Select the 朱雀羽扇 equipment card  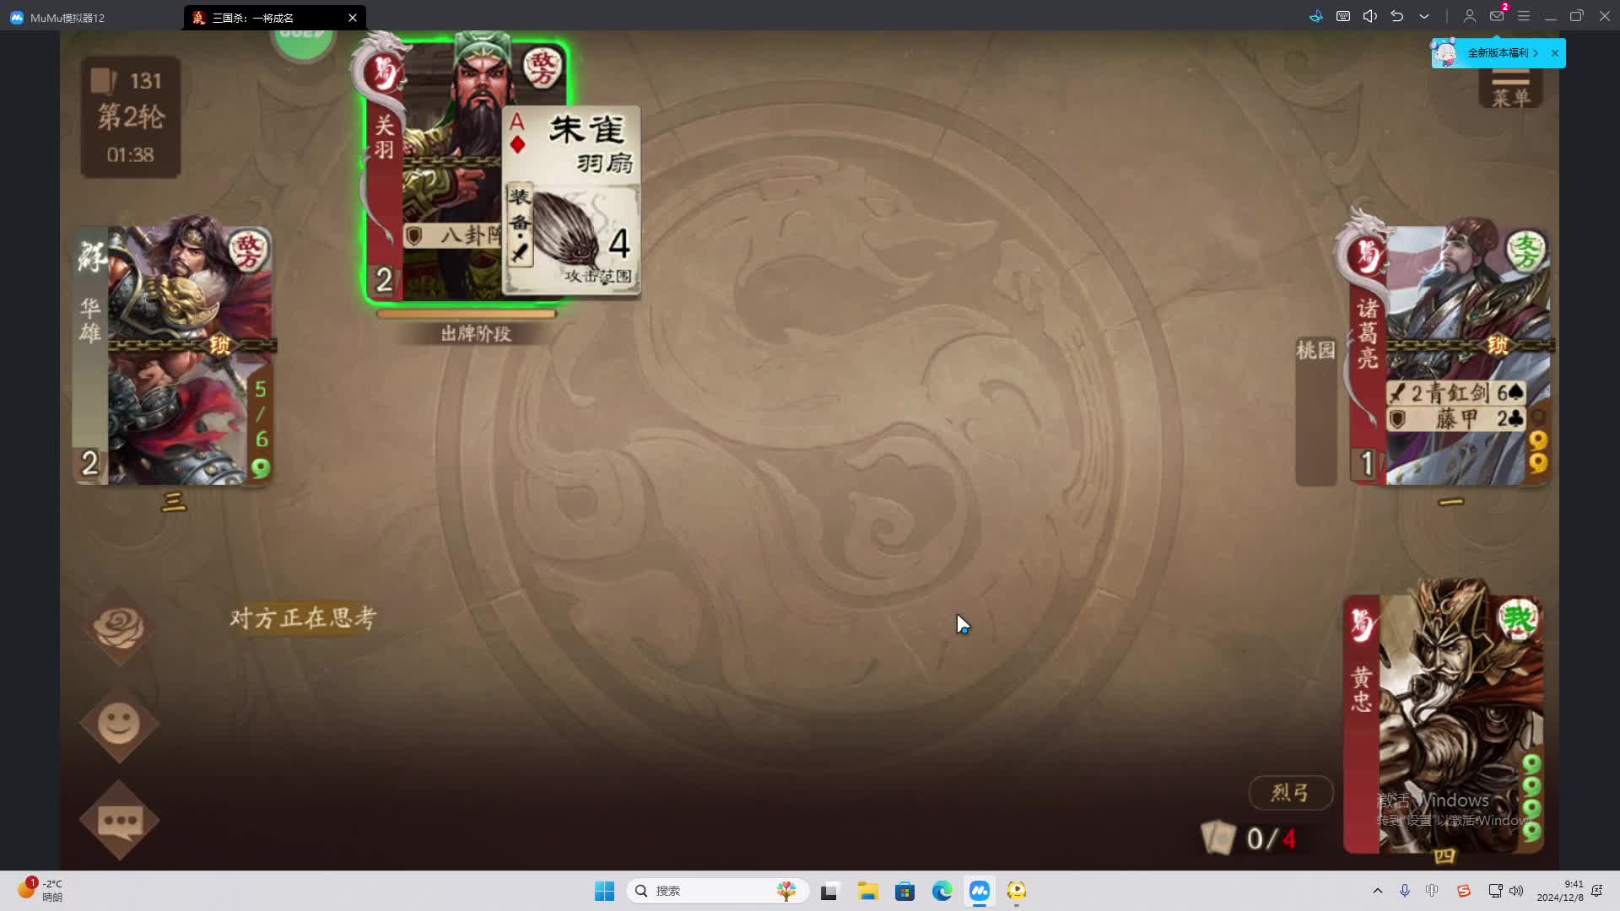[571, 201]
